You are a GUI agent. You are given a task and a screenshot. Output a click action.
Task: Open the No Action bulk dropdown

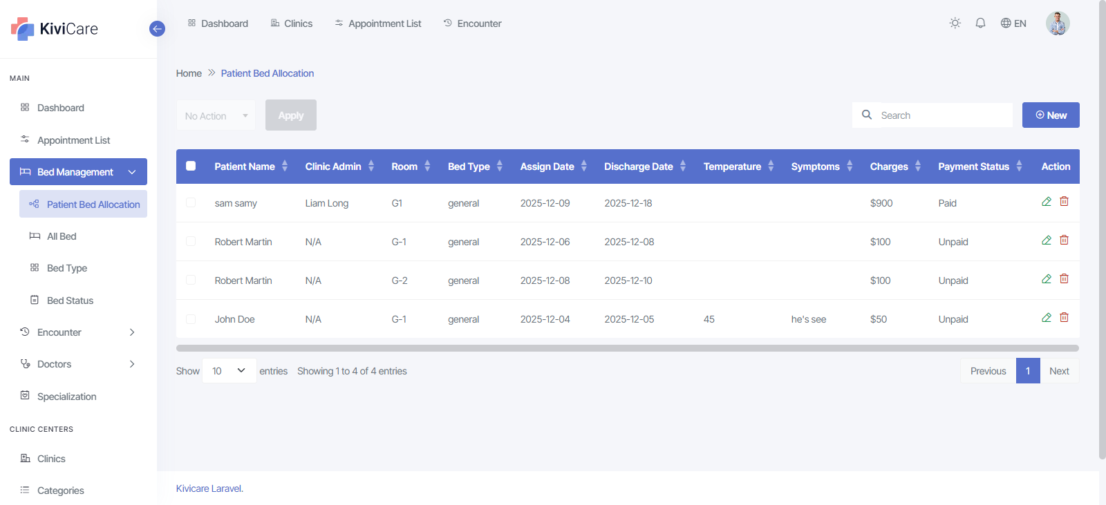(x=216, y=116)
